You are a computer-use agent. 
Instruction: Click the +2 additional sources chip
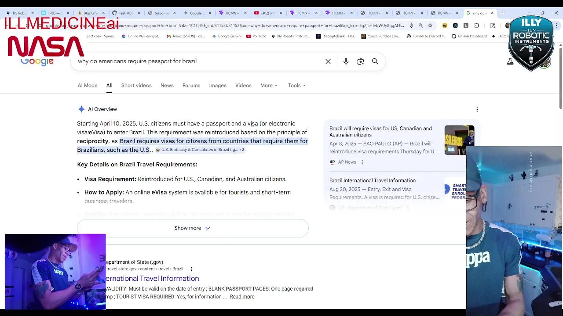pyautogui.click(x=241, y=150)
